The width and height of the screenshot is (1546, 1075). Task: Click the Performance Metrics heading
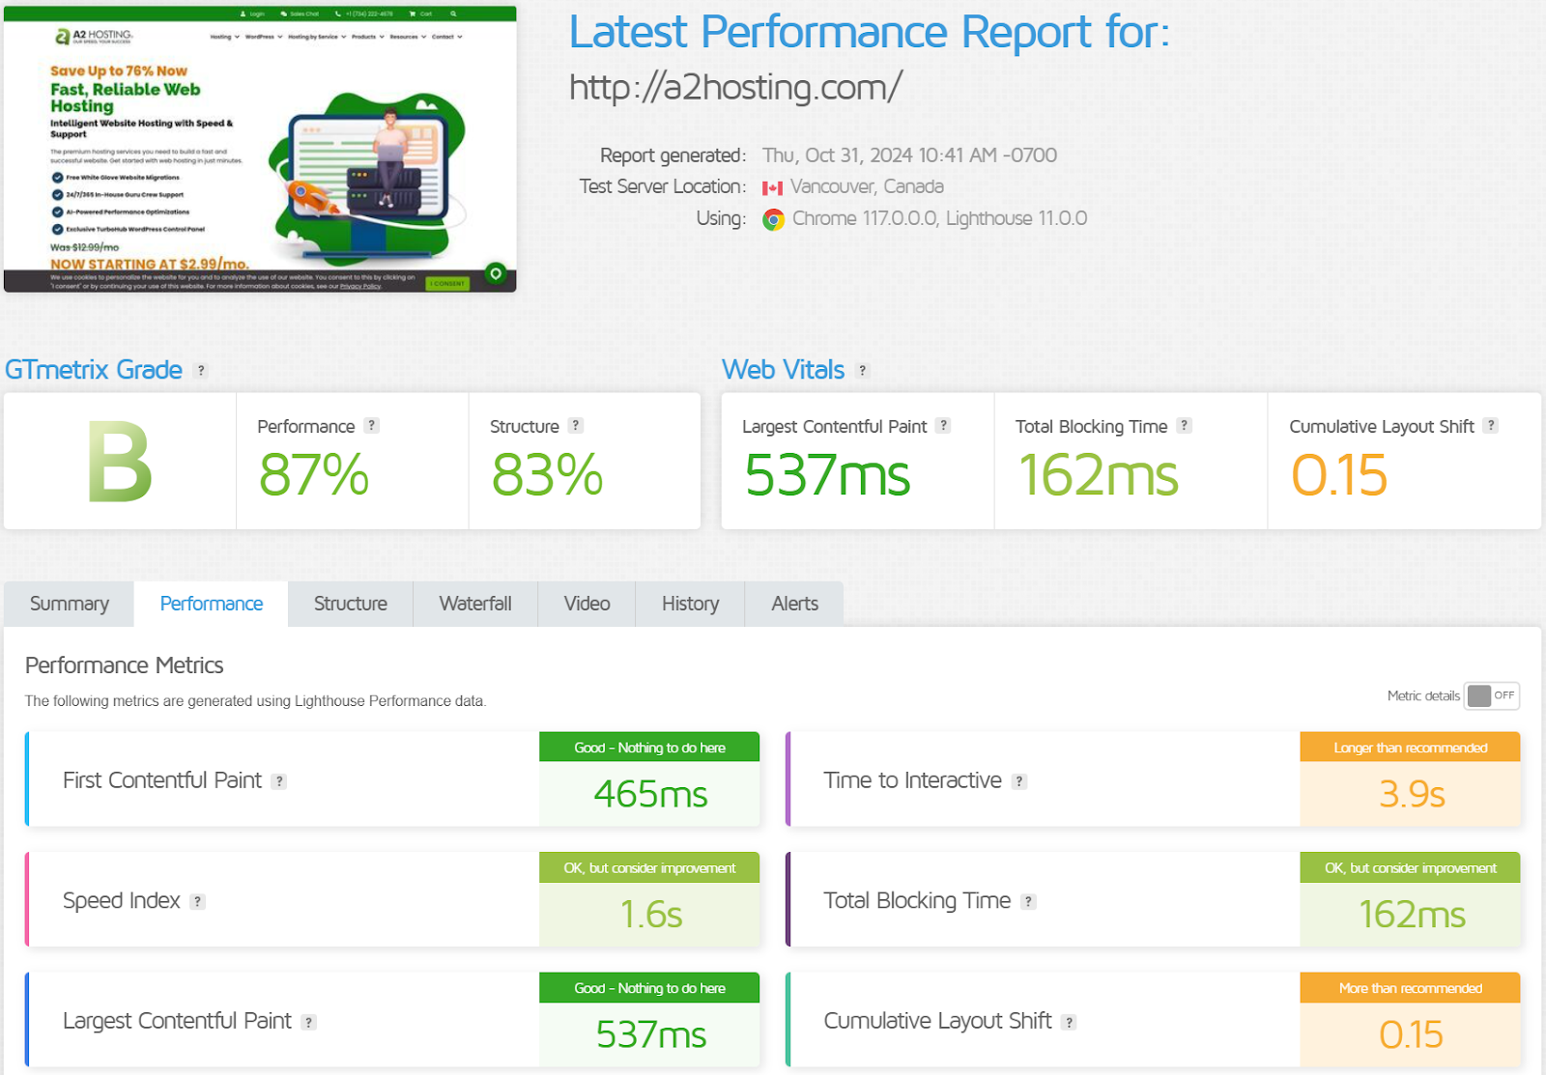pos(125,665)
